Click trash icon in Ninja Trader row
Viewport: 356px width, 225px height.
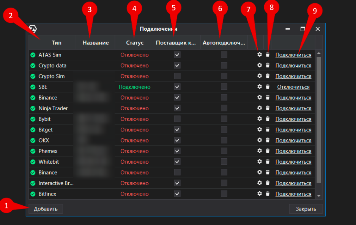pos(268,108)
